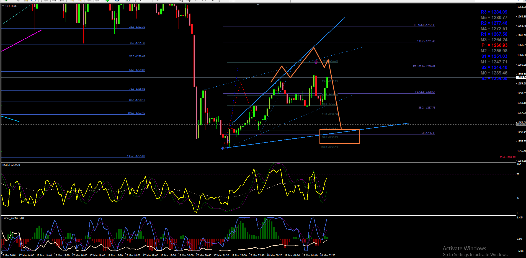Click the 17 Mar 14:00 time label

(27, 256)
